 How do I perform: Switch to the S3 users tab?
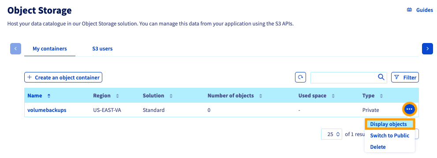(102, 49)
